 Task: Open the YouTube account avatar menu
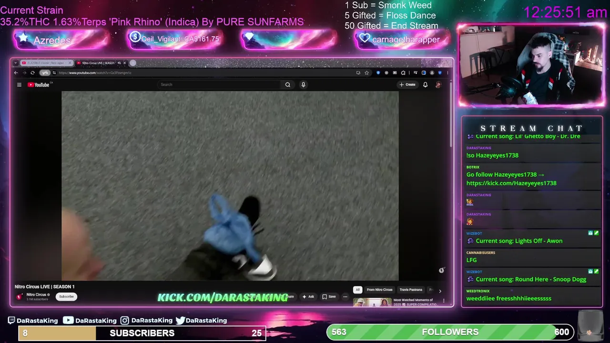438,85
